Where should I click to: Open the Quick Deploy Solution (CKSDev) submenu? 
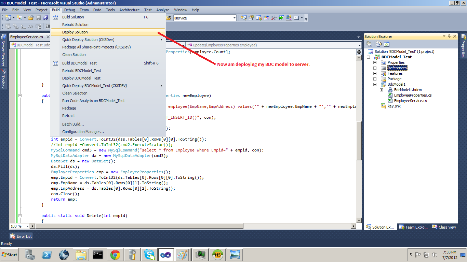[108, 40]
